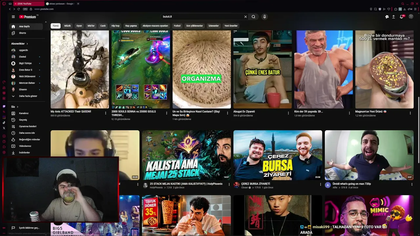Open the YouTube guide hamburger menu
Screen dimensions: 420x236
[x=13, y=17]
